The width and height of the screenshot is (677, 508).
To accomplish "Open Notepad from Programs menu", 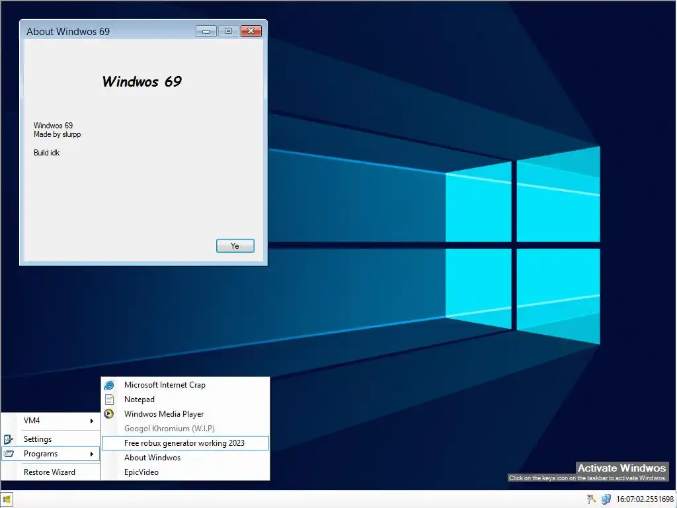I will coord(186,400).
